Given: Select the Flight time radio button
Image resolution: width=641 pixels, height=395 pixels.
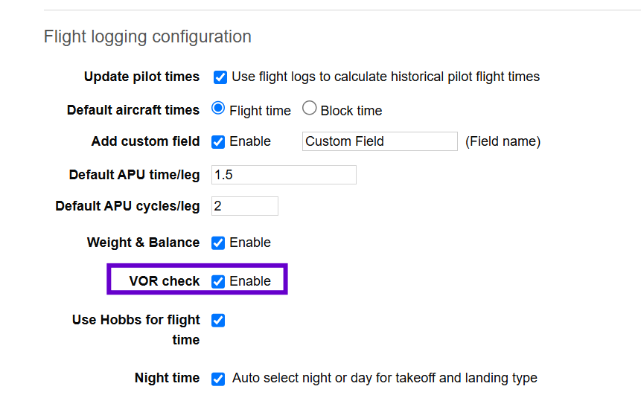Looking at the screenshot, I should point(218,109).
